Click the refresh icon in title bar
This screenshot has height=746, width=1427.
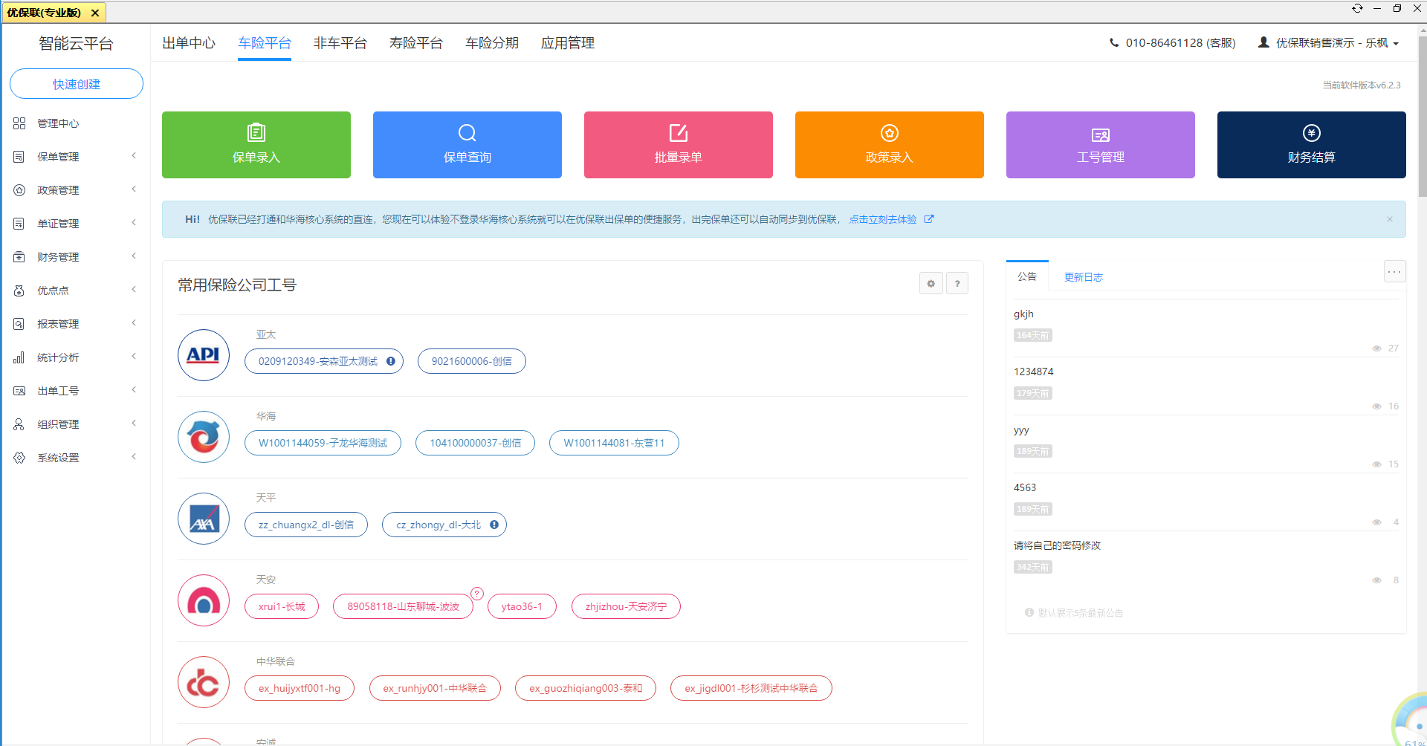pyautogui.click(x=1357, y=8)
